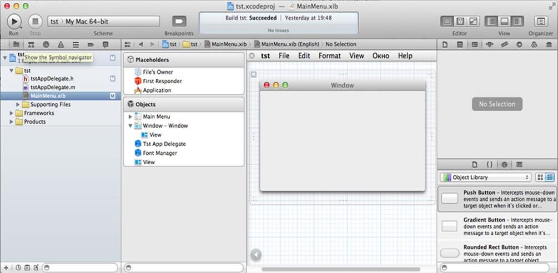Filter navigator by recently edited files
This screenshot has width=558, height=273.
(18, 267)
